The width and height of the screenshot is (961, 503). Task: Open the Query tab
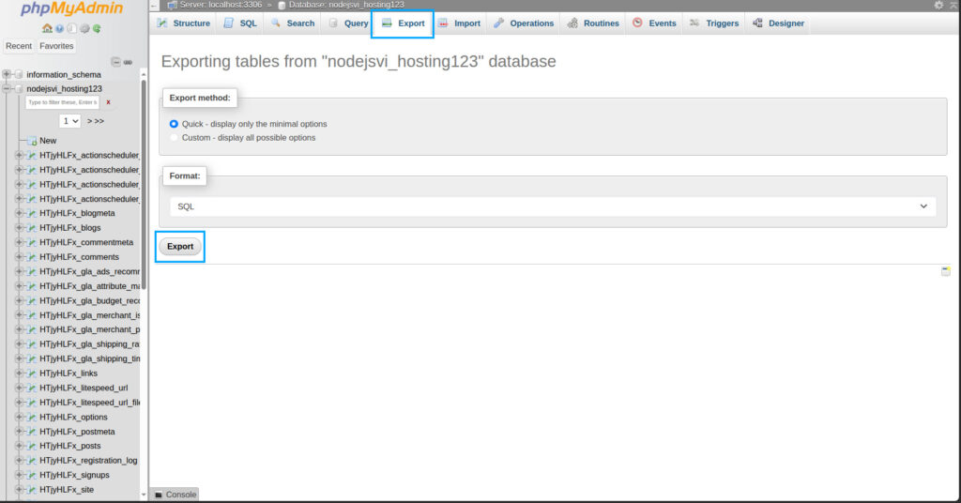349,23
